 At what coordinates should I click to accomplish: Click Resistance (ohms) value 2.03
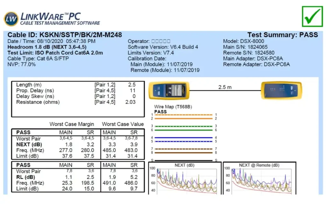(130, 102)
